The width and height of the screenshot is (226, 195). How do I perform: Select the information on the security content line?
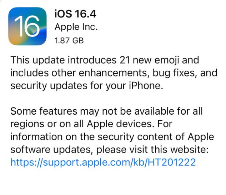(x=112, y=137)
